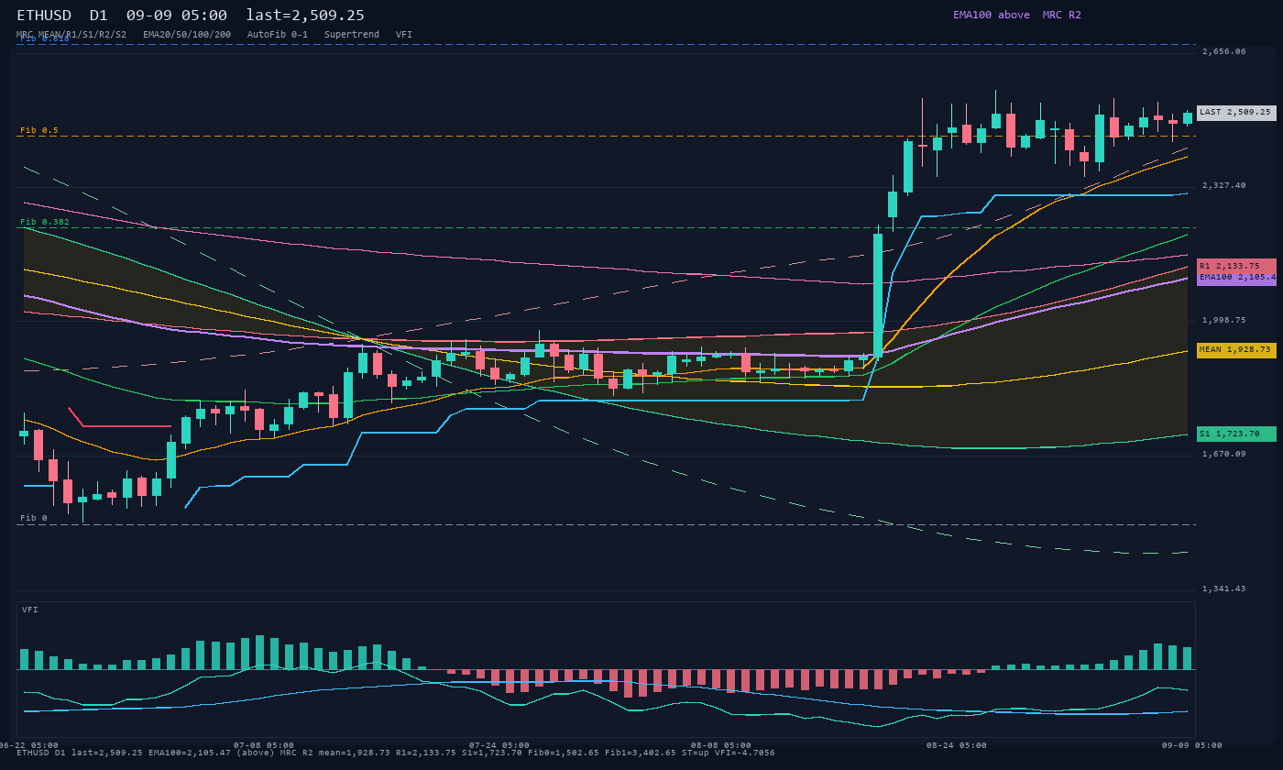Click the Fib 0 level label
1283x770 pixels.
(34, 518)
